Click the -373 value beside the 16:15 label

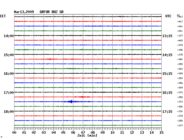[x=180, y=92]
